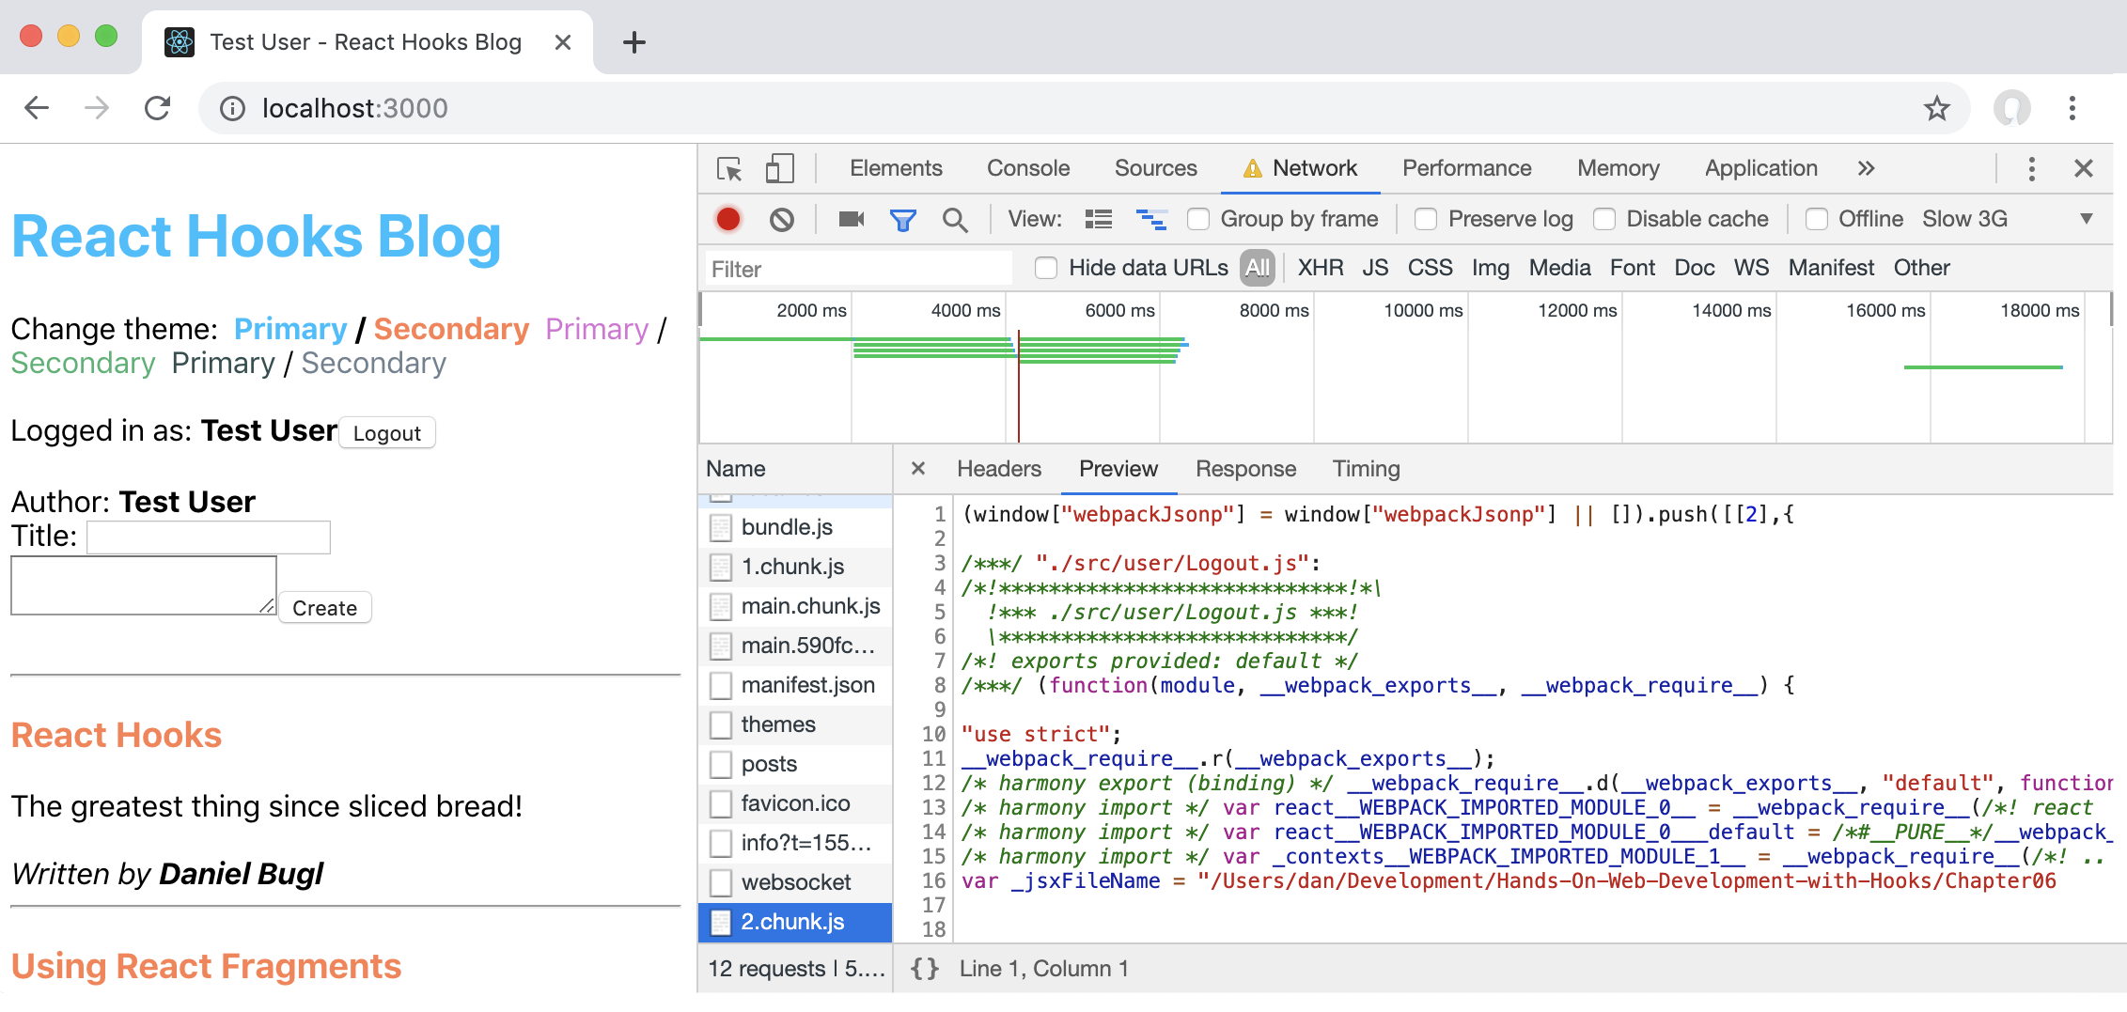
Task: Open network search with the magnifier icon
Action: point(955,219)
